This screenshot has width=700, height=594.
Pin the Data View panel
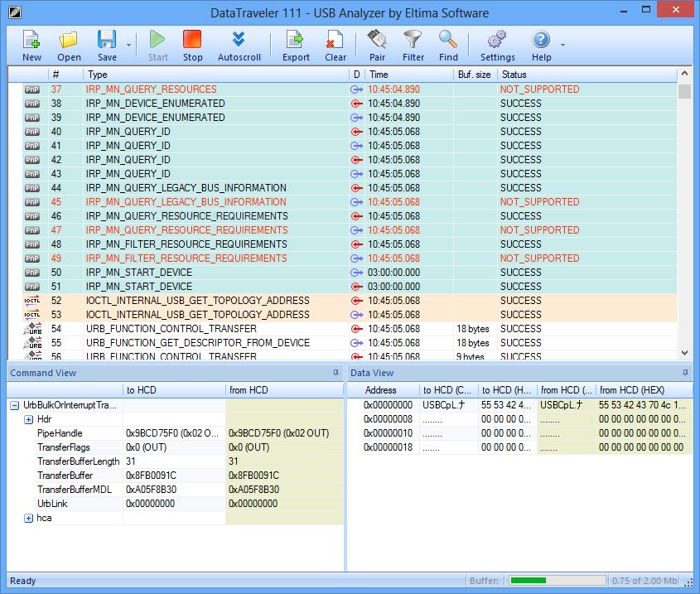(x=685, y=374)
